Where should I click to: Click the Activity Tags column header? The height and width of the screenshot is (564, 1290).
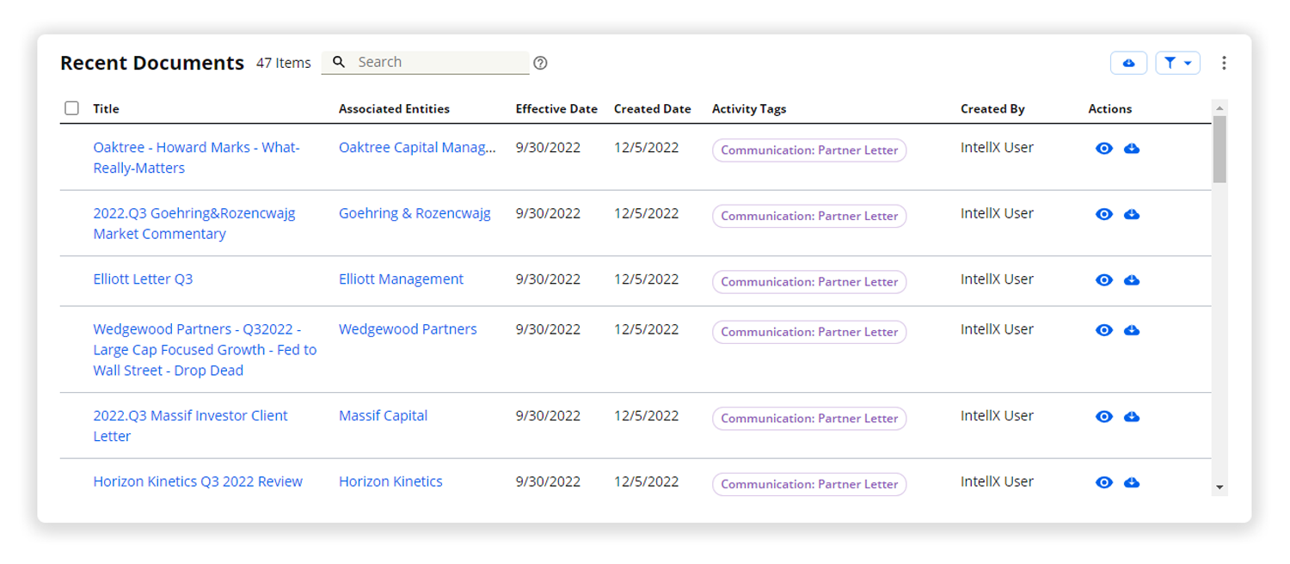(x=749, y=109)
